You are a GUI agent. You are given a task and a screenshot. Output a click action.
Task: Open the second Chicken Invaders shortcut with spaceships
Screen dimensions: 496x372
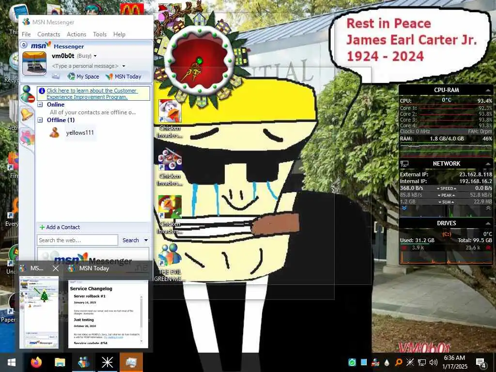click(x=170, y=167)
